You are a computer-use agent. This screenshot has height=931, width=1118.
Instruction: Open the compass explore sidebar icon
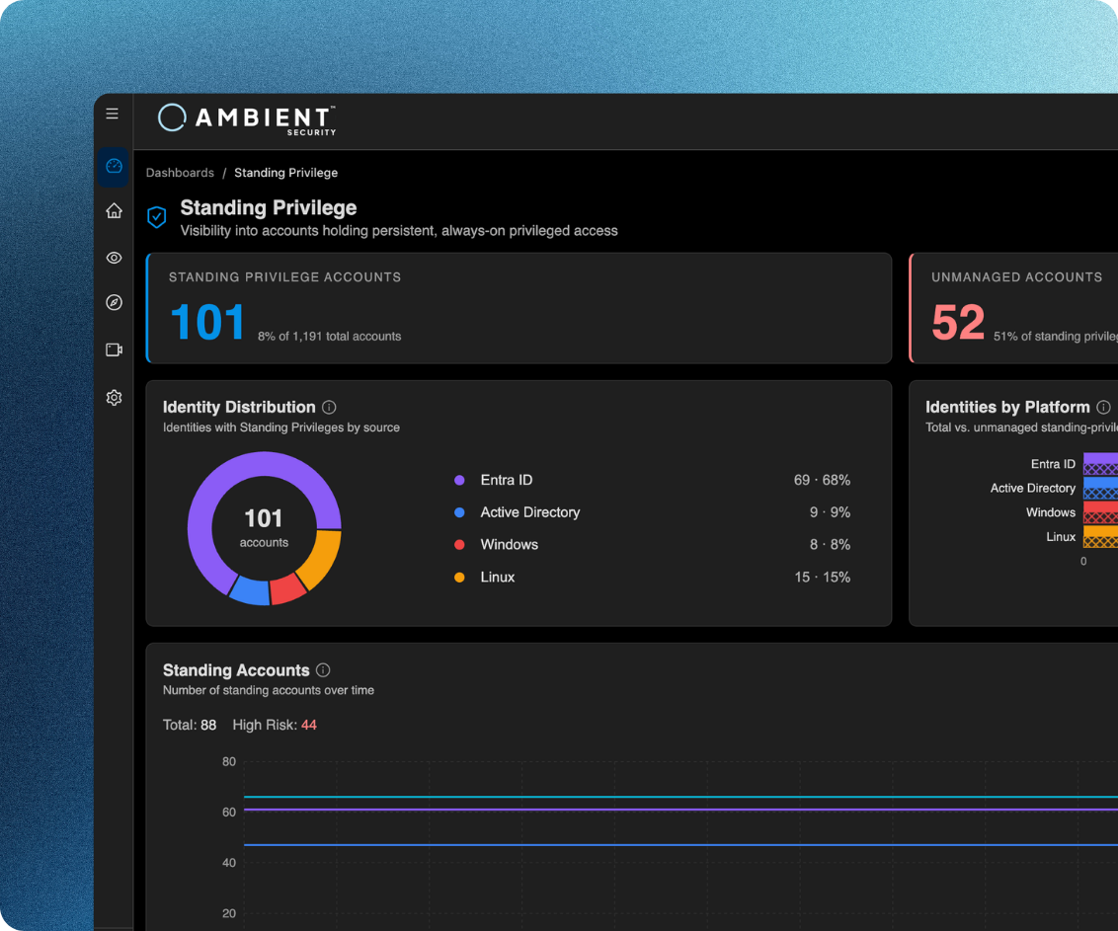click(x=115, y=302)
